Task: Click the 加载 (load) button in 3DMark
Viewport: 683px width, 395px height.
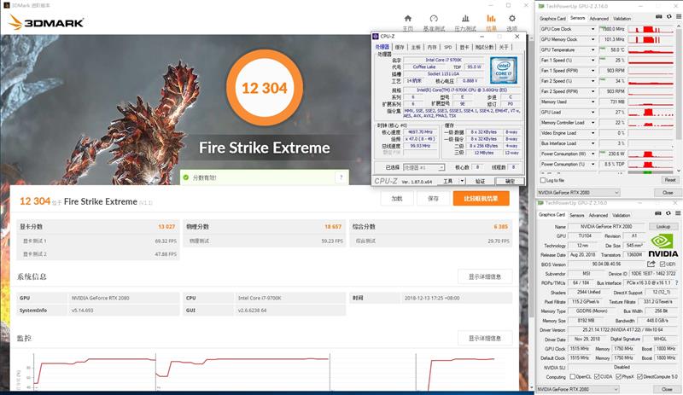Action: click(397, 199)
